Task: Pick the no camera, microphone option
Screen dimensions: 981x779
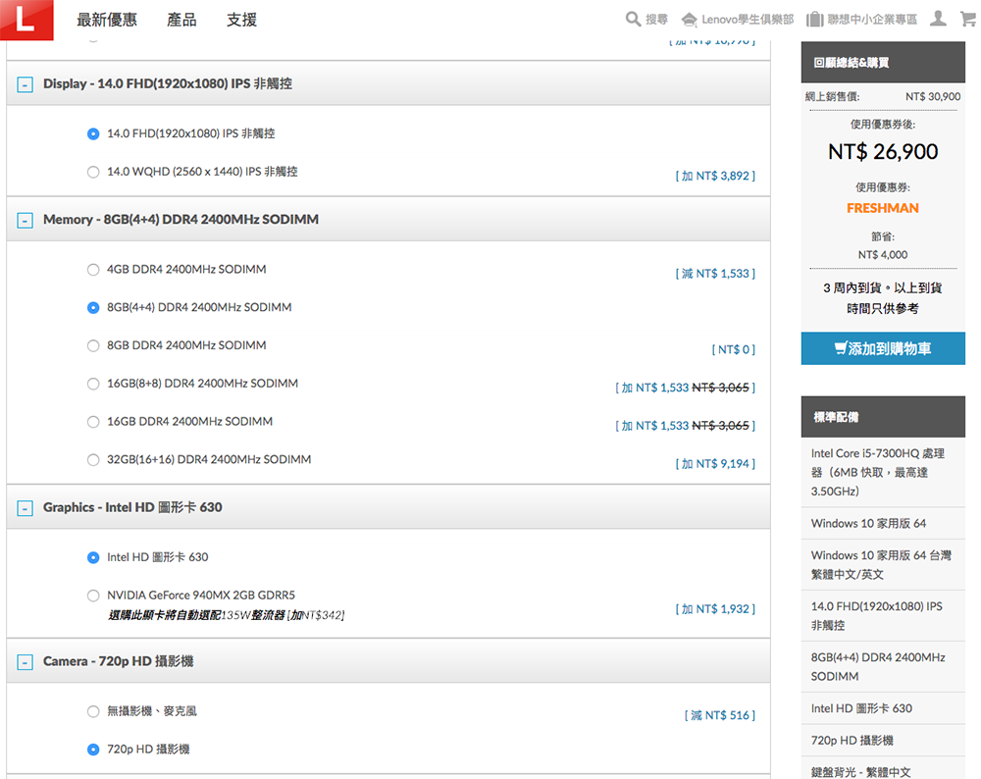Action: [x=93, y=711]
